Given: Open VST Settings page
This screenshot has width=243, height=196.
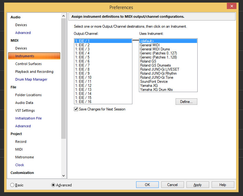Looking at the screenshot, I should click(x=25, y=110).
